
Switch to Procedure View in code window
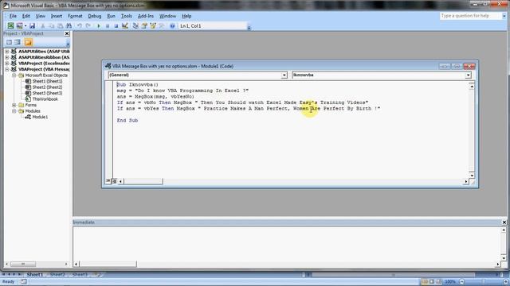click(108, 181)
